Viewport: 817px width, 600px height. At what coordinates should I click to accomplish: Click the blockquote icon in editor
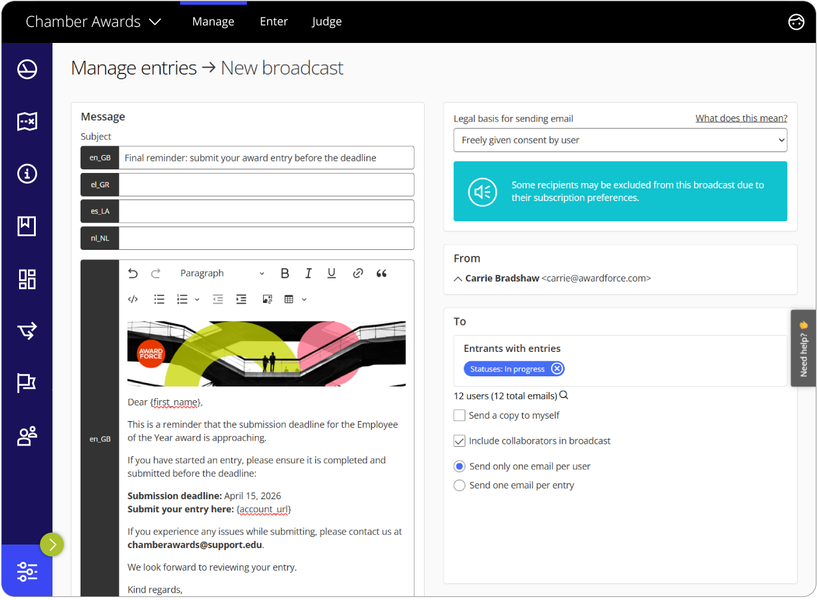pos(382,273)
